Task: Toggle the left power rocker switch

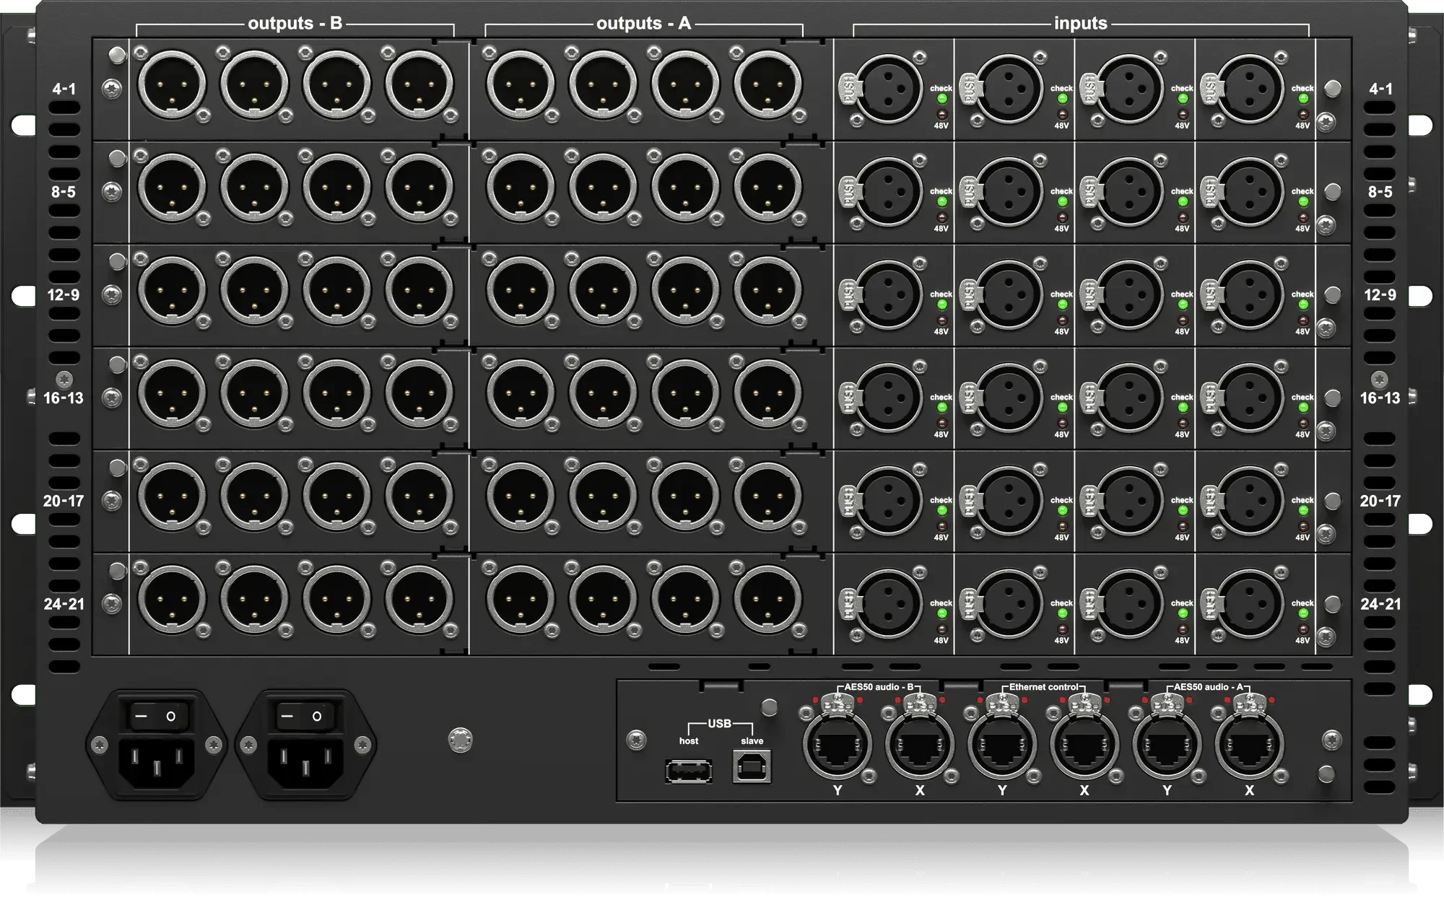Action: (157, 717)
